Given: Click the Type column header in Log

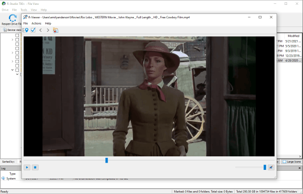Looking at the screenshot, I should tap(13, 174).
